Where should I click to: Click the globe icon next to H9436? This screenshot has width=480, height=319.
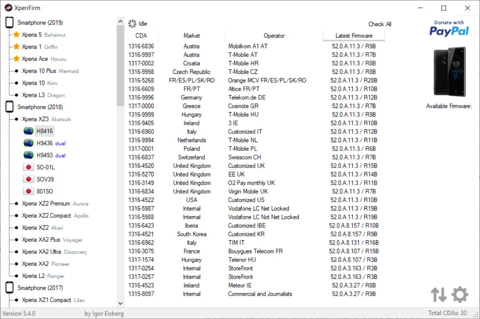(x=28, y=143)
